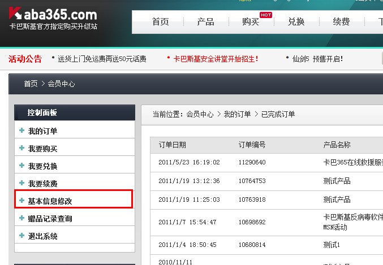
Task: Click 我的订单 in current location path
Action: point(237,114)
